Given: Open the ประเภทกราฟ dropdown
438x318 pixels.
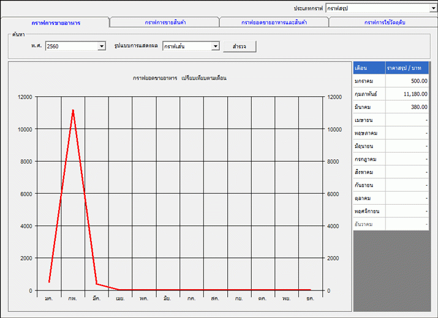Looking at the screenshot, I should (x=432, y=9).
